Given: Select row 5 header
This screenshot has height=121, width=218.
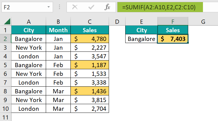Looking at the screenshot, I should 5,65.
